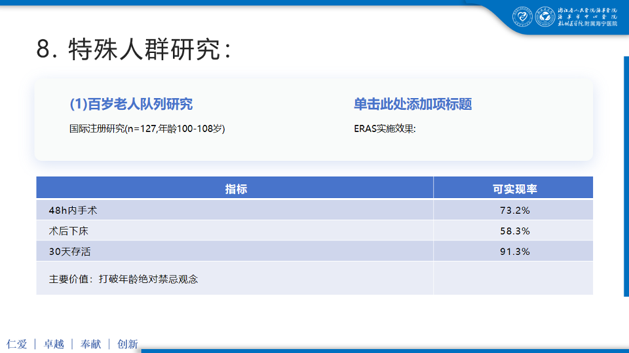Image resolution: width=629 pixels, height=353 pixels.
Task: Select the 国际注册研究 description text
Action: point(147,129)
